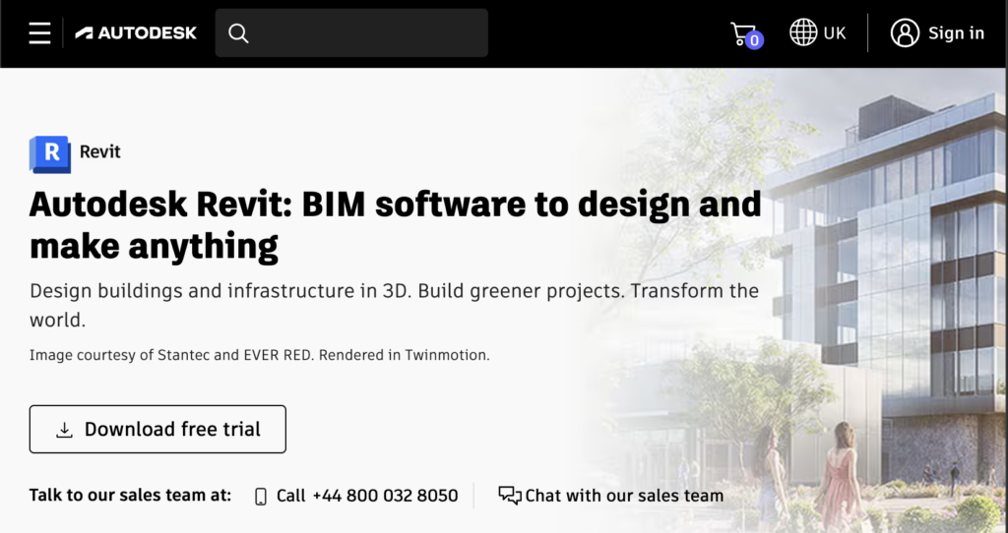Click the Revit product name label
Viewport: 1008px width, 533px height.
[99, 152]
